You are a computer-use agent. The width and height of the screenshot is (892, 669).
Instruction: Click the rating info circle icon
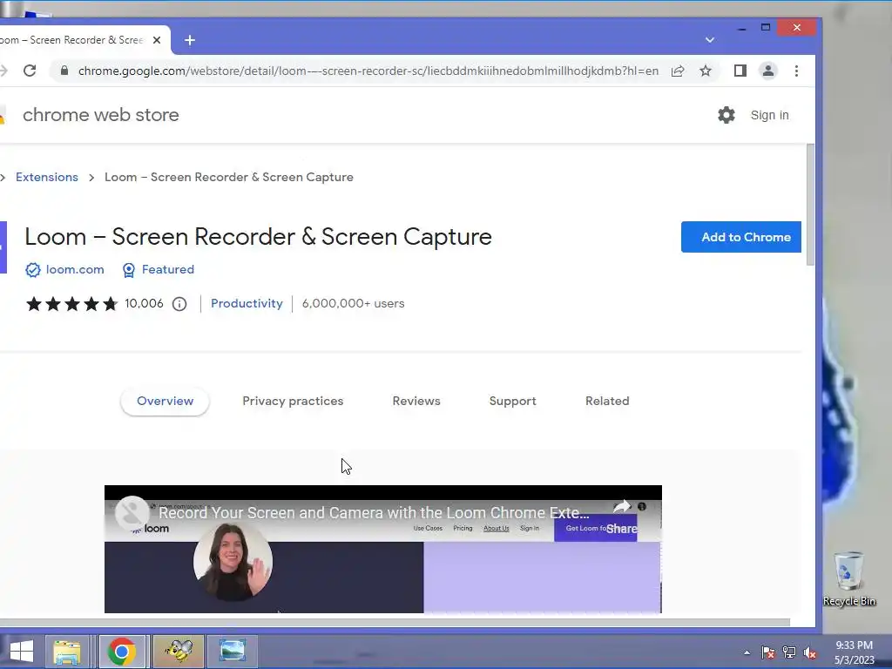pos(179,304)
